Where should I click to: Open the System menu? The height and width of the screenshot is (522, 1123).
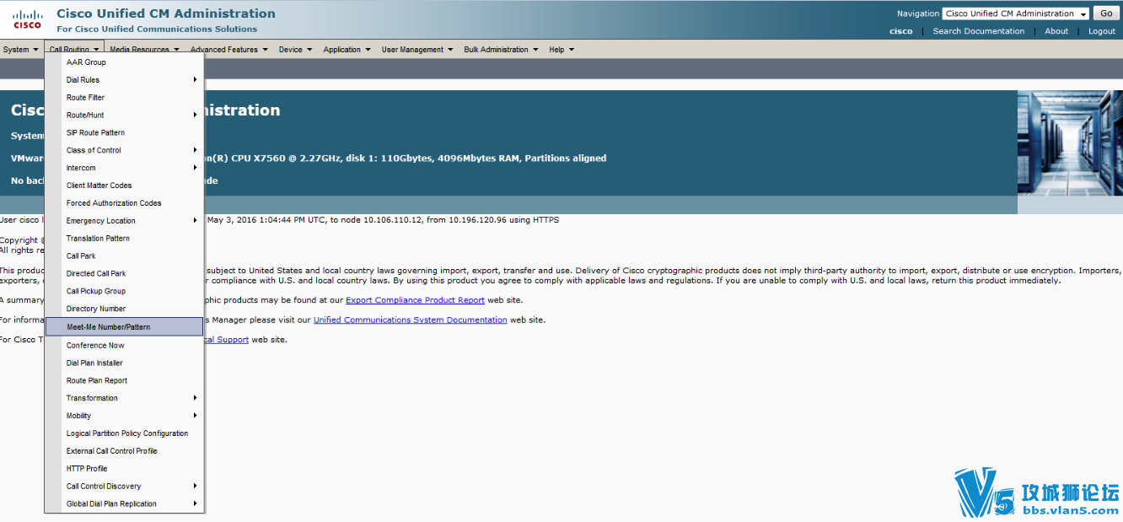click(x=21, y=50)
